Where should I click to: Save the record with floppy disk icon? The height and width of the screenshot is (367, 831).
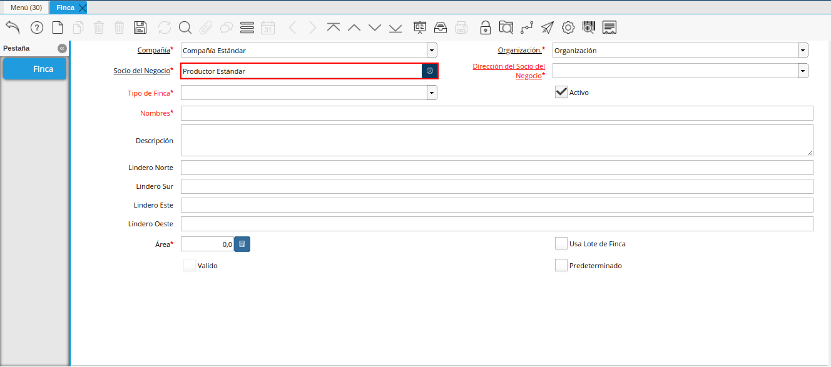(140, 28)
